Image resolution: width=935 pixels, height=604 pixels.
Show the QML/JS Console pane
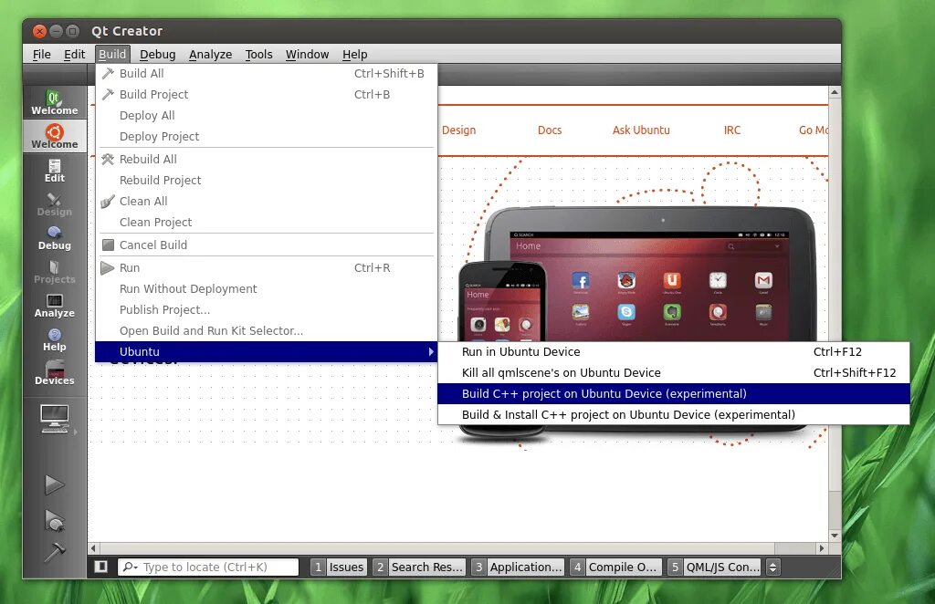click(x=714, y=568)
